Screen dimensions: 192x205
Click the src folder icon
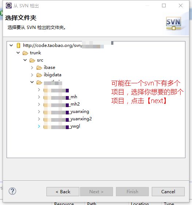(x=32, y=60)
